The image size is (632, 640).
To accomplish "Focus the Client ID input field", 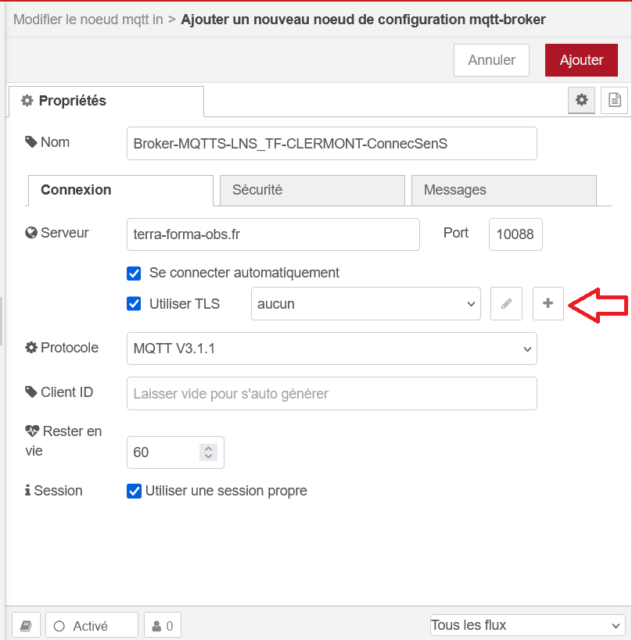I will pyautogui.click(x=332, y=394).
